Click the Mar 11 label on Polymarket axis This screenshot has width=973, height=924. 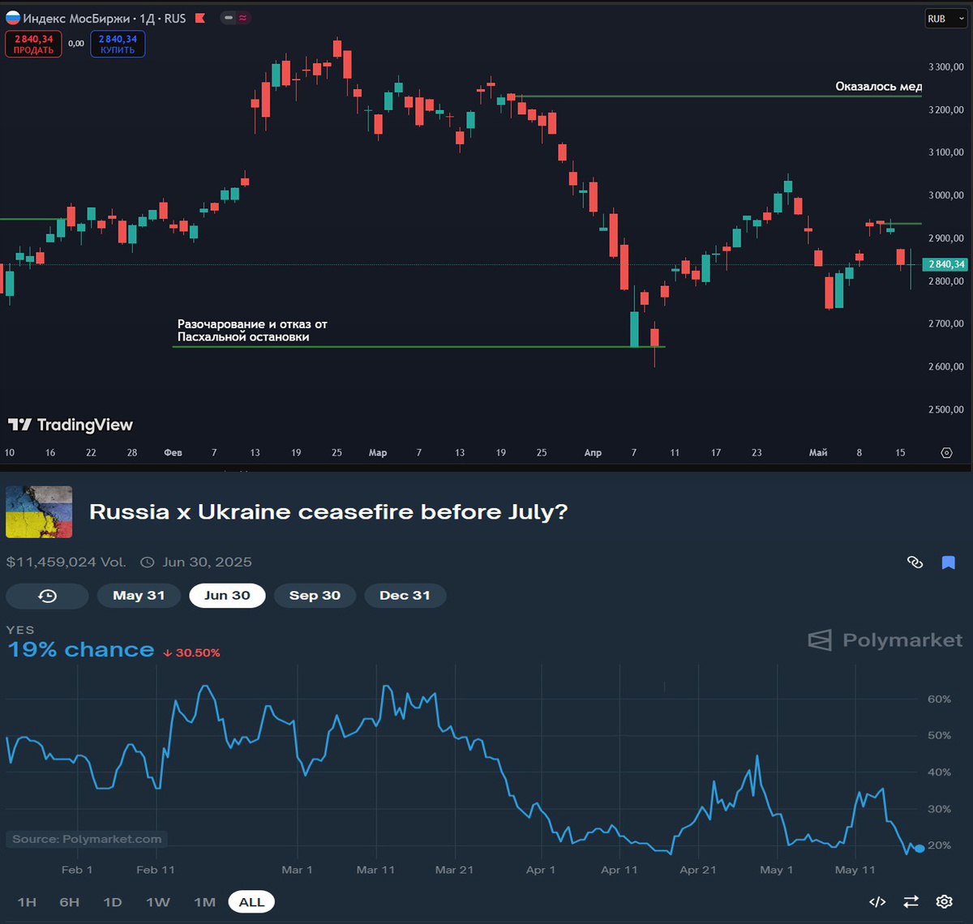tap(375, 870)
